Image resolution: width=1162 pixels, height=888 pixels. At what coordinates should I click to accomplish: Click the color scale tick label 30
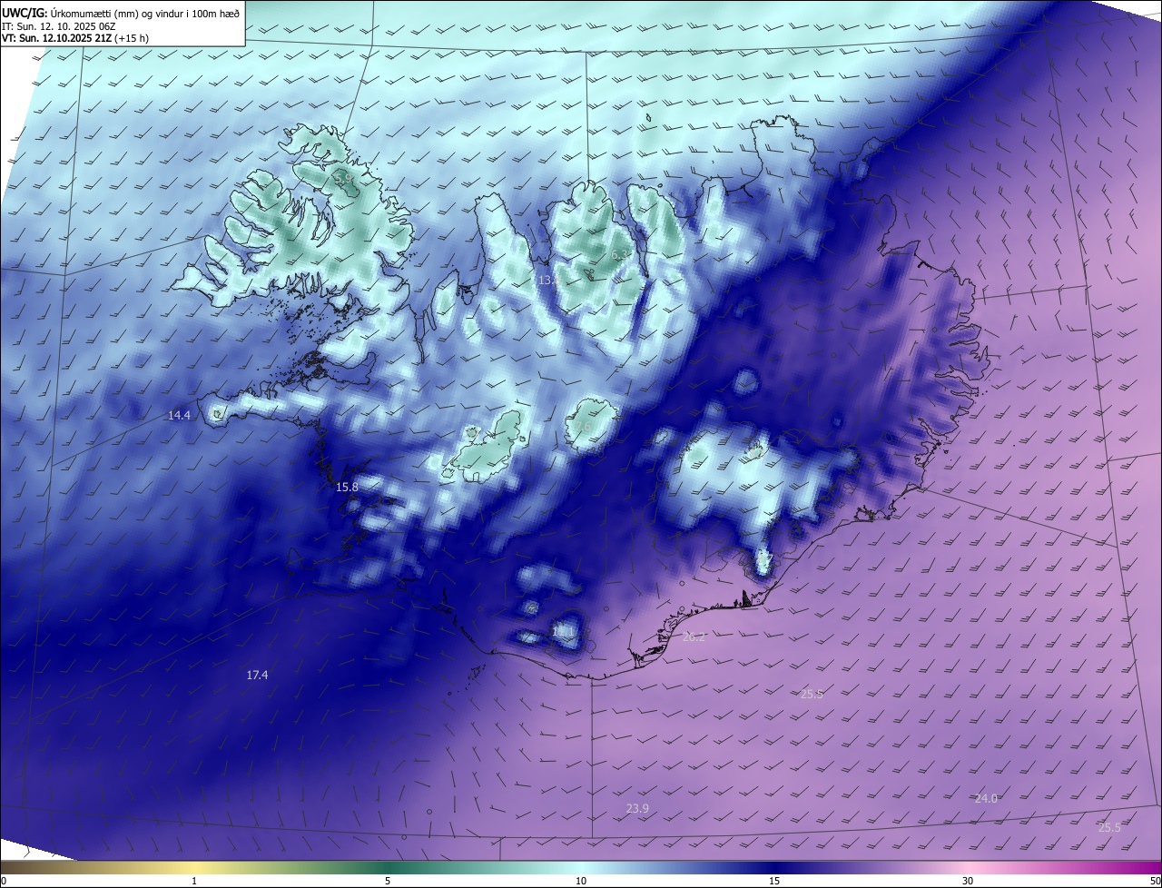[968, 881]
